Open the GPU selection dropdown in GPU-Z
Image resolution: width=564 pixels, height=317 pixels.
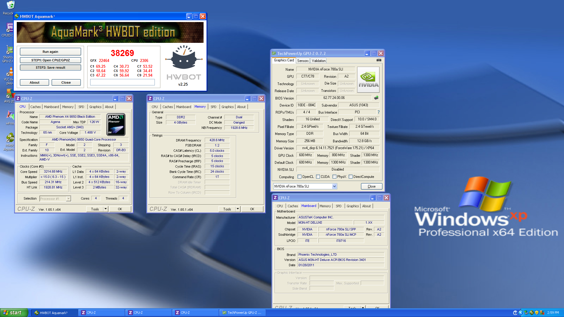coord(334,186)
